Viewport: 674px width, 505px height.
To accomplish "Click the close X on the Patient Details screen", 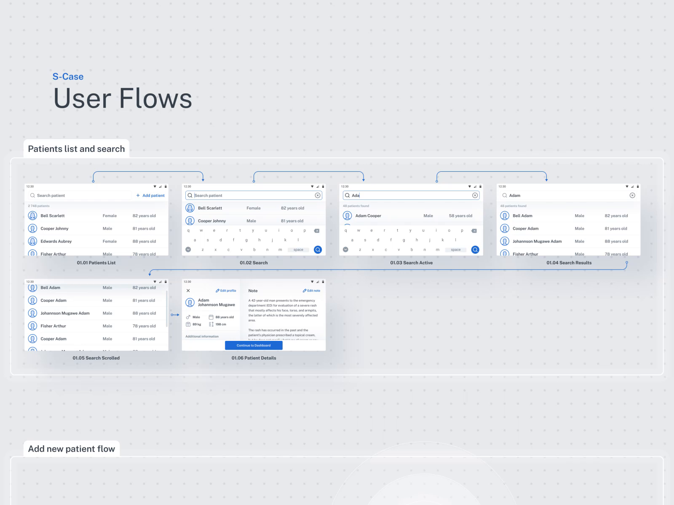I will [x=188, y=290].
